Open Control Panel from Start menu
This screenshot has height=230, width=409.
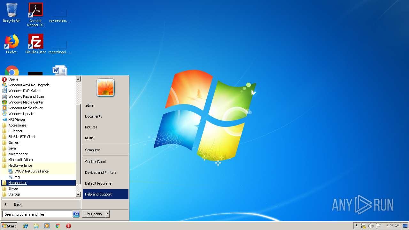click(x=105, y=162)
